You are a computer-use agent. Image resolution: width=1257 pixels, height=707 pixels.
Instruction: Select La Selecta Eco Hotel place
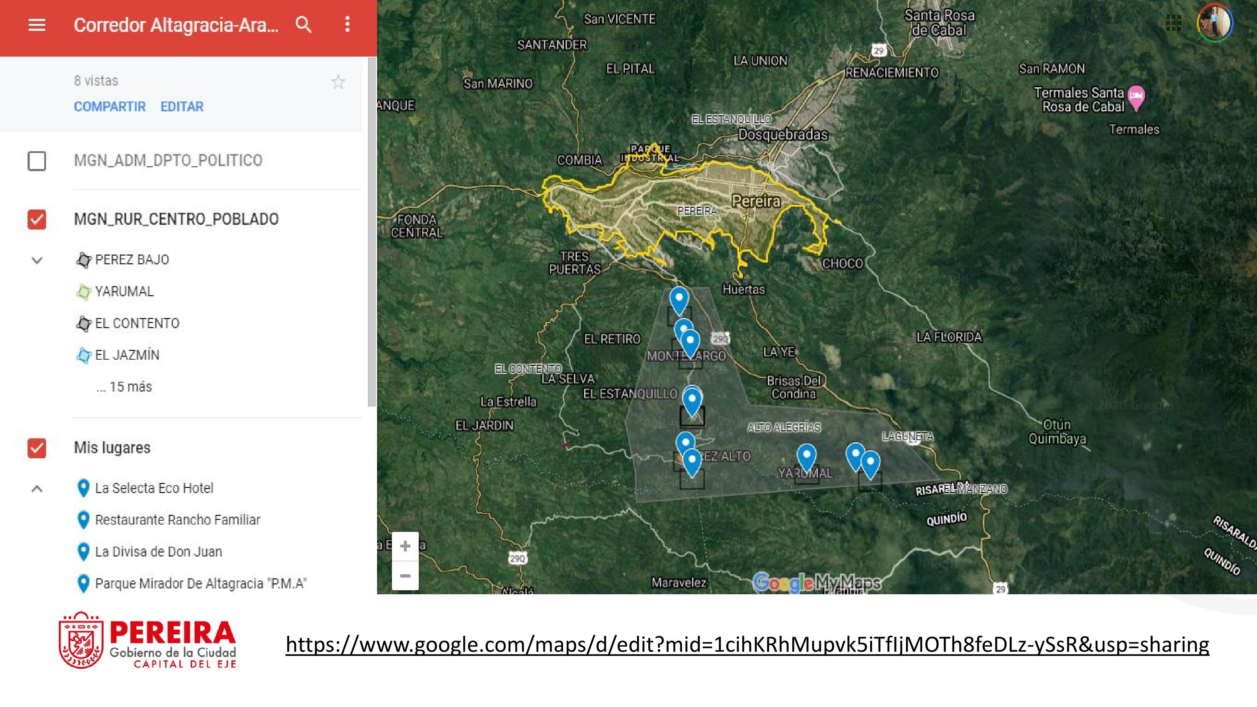click(x=154, y=488)
